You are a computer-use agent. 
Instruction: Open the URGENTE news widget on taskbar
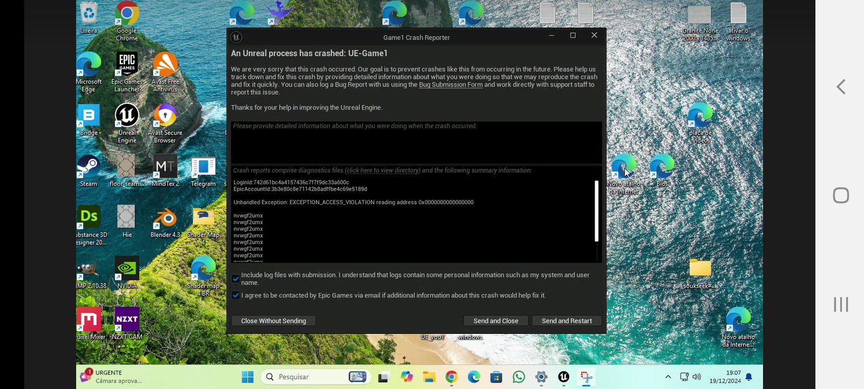point(112,377)
